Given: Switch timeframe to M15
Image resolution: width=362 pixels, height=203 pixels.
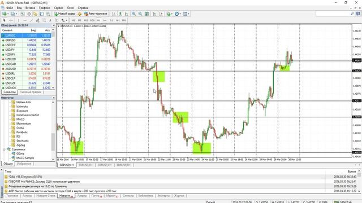Looking at the screenshot, I should pos(86,20).
